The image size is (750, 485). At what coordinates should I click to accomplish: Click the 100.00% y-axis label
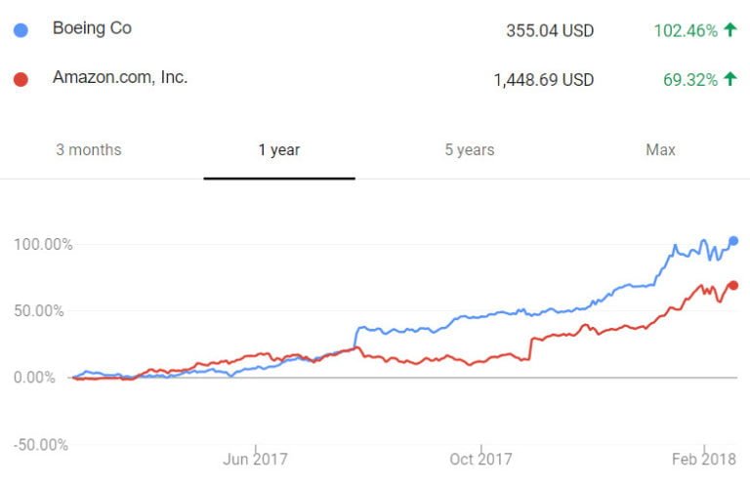click(43, 244)
